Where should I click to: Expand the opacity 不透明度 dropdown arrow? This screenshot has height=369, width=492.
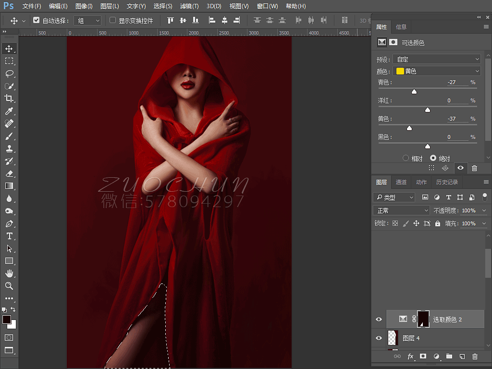click(x=484, y=210)
